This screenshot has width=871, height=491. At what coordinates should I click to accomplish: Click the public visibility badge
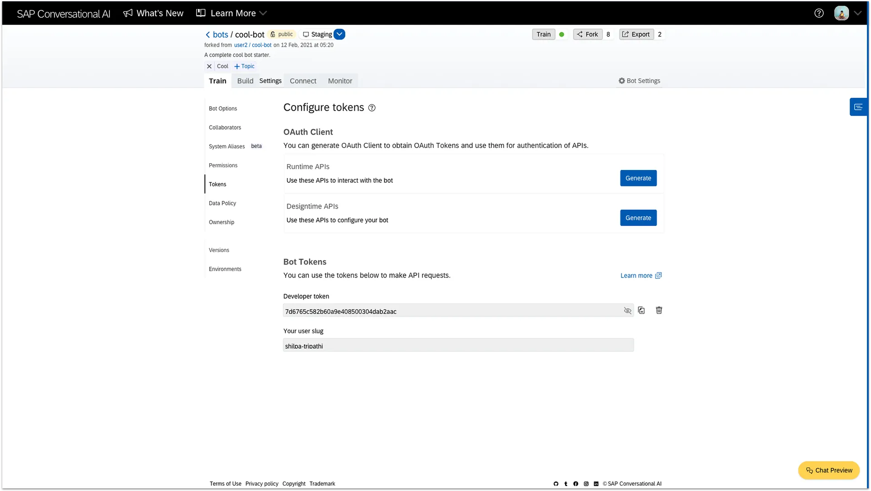[x=282, y=34]
